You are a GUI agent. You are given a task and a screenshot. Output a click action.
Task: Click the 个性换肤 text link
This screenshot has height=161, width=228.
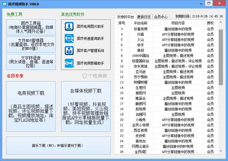pyautogui.click(x=98, y=76)
